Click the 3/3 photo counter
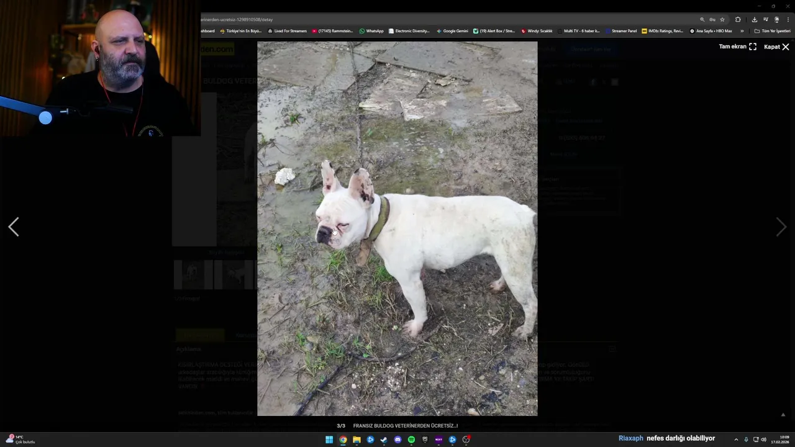Viewport: 795px width, 447px height. pyautogui.click(x=341, y=426)
